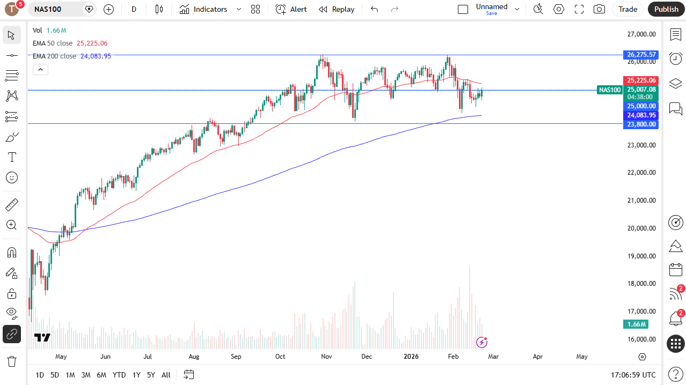The width and height of the screenshot is (686, 385).
Task: Click the NAS100 symbol search field
Action: pyautogui.click(x=56, y=9)
